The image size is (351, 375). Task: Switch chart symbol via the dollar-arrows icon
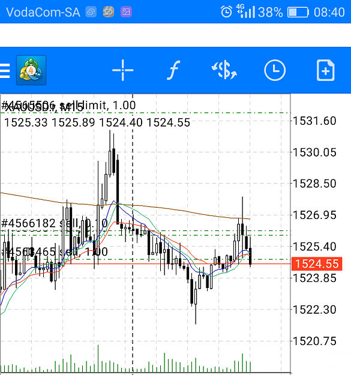[x=224, y=70]
